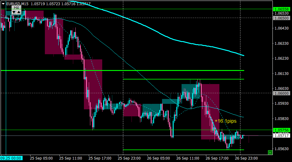Click the down arrow under the H4 button
Screen dimensions: 292x162
coord(14,12)
